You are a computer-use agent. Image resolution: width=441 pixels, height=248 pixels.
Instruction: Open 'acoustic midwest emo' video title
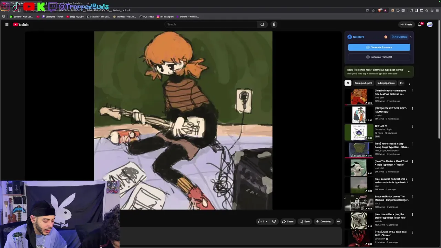392,181
